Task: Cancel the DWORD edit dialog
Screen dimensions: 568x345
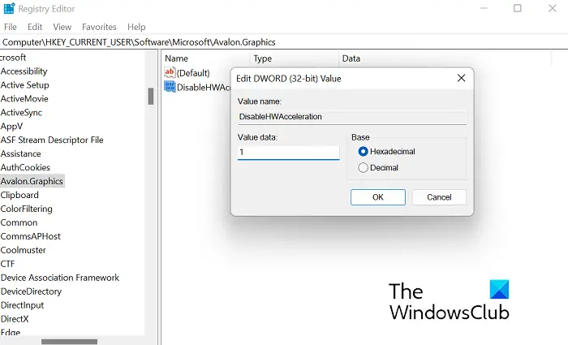Action: [x=439, y=197]
